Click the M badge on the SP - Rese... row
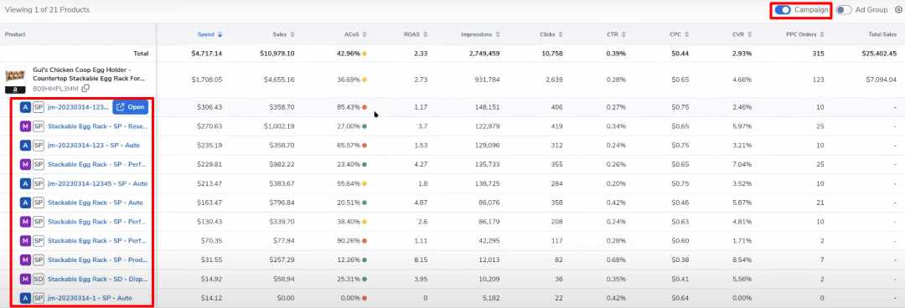Viewport: 905px width, 308px height. pos(25,126)
